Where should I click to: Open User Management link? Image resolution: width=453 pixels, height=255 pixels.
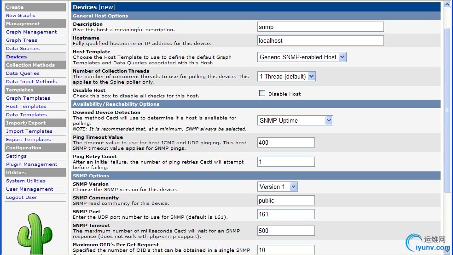pyautogui.click(x=29, y=189)
